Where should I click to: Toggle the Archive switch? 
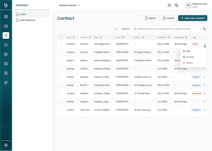tap(117, 29)
